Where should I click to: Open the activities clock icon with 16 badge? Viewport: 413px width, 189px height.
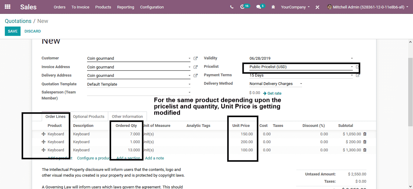(242, 7)
